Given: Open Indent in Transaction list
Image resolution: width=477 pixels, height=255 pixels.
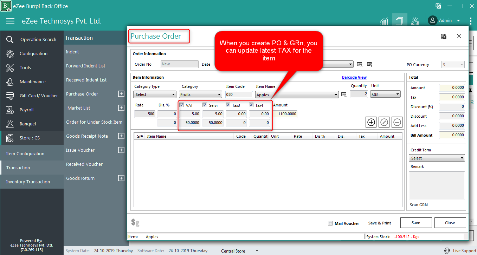Looking at the screenshot, I should (x=72, y=52).
